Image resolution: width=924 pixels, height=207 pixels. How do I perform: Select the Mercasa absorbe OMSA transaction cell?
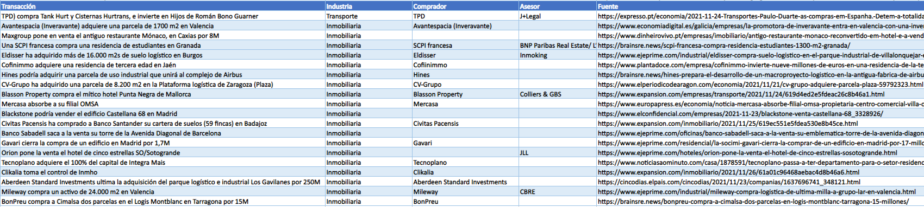(x=163, y=104)
